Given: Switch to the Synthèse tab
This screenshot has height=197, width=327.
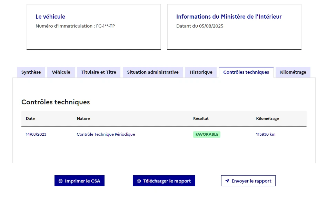Looking at the screenshot, I should (31, 72).
